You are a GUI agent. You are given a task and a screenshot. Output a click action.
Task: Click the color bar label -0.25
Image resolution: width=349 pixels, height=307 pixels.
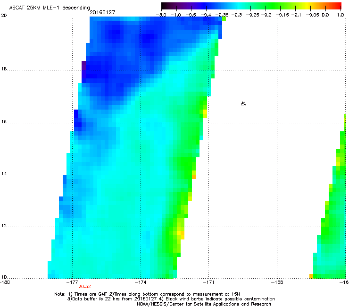tap(252, 15)
